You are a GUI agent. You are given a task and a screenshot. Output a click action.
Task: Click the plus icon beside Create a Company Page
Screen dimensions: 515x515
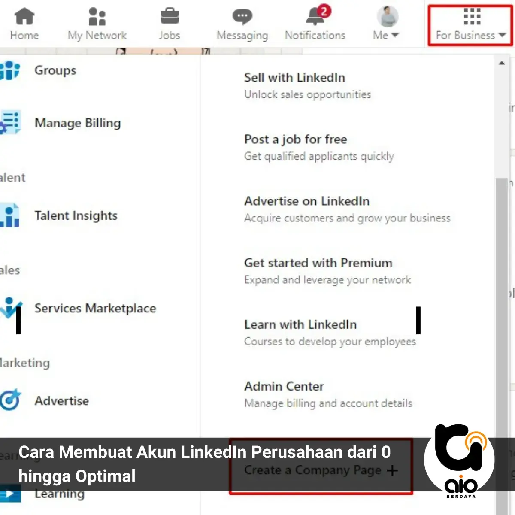pos(392,471)
